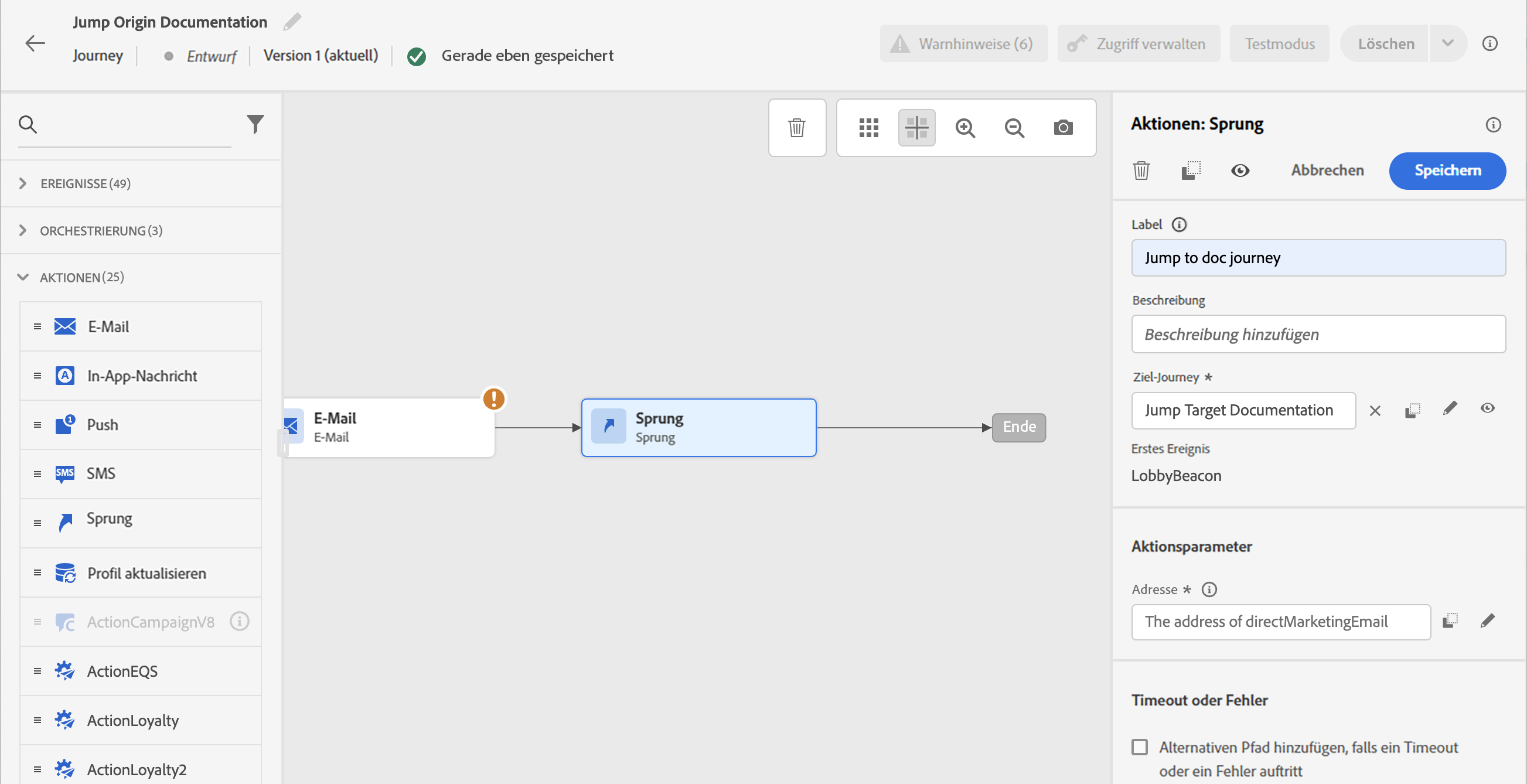The height and width of the screenshot is (784, 1527).
Task: Click the Abbrechen button
Action: pyautogui.click(x=1327, y=171)
